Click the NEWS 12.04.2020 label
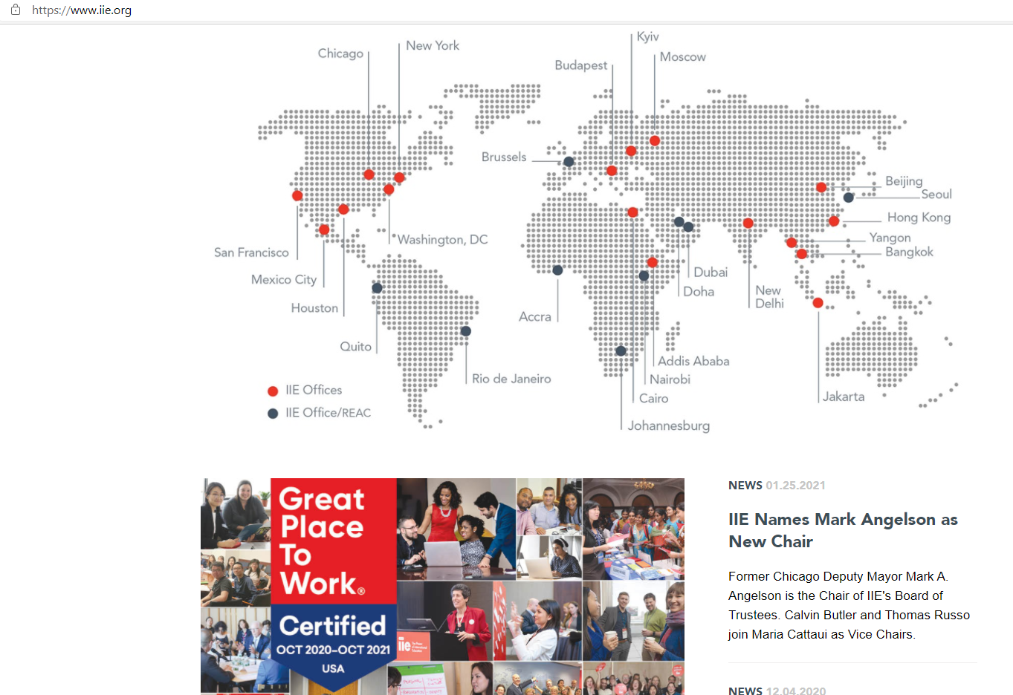This screenshot has height=695, width=1013. coord(777,691)
